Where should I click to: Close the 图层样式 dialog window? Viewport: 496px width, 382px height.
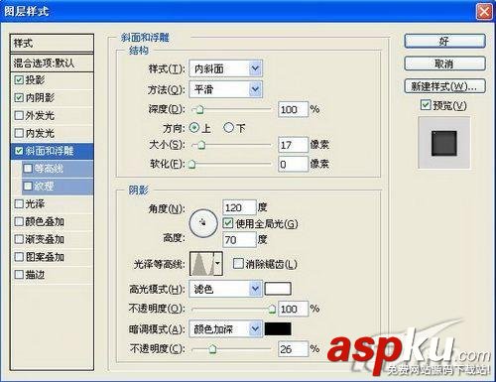click(484, 12)
